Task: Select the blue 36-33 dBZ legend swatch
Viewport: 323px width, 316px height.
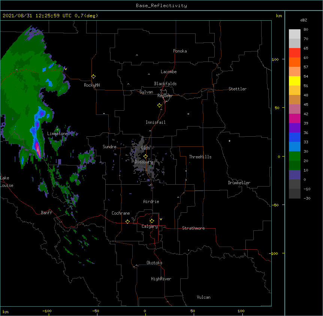Action: (x=295, y=137)
